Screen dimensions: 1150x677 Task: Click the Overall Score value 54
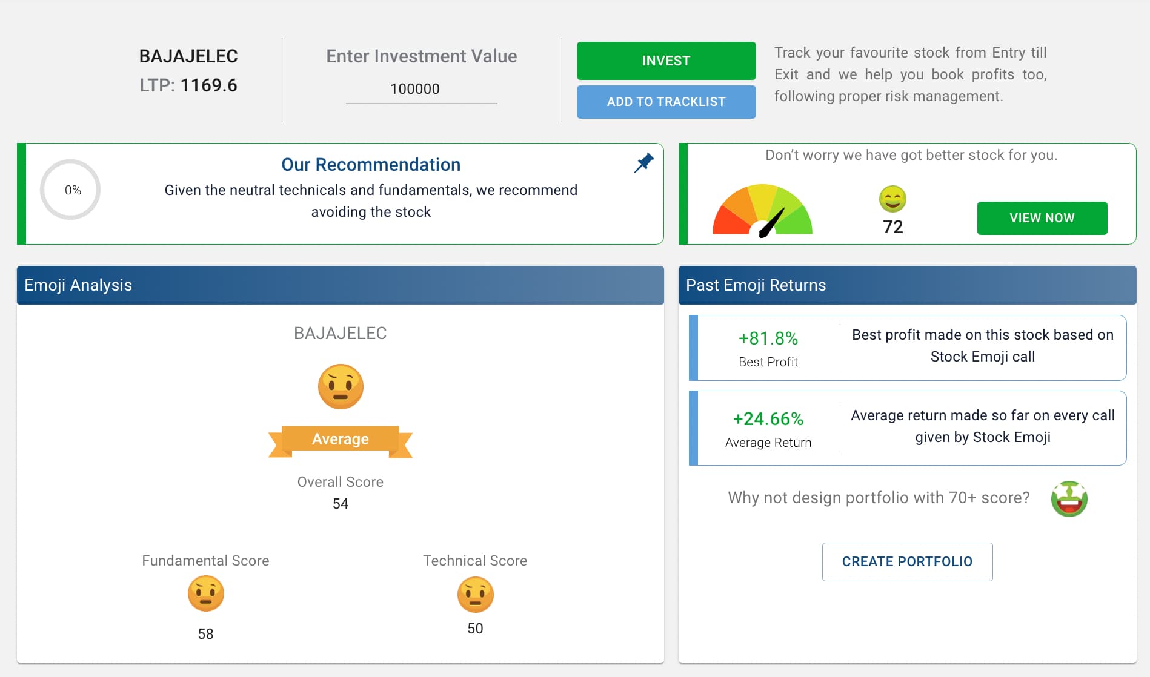pos(341,504)
